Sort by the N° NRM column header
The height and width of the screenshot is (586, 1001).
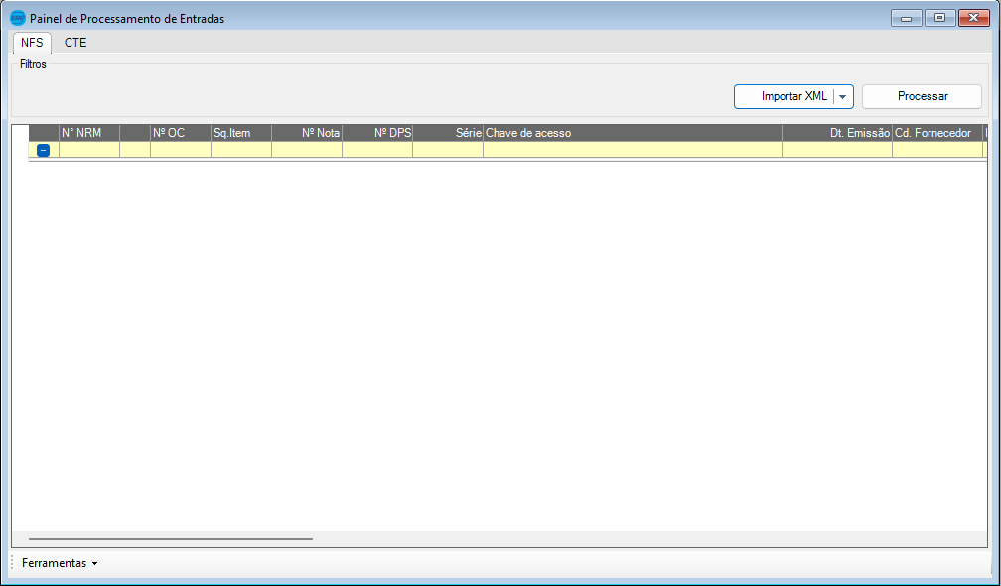89,133
